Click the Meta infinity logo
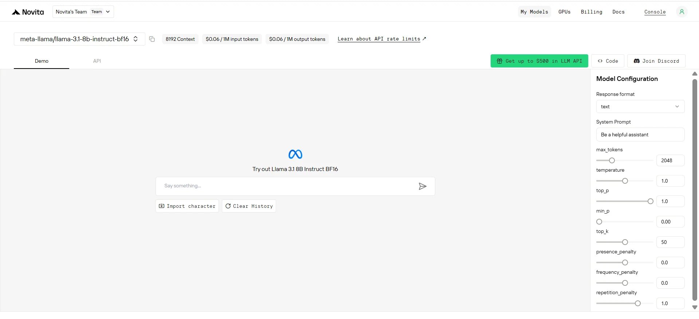699x319 pixels. (295, 154)
